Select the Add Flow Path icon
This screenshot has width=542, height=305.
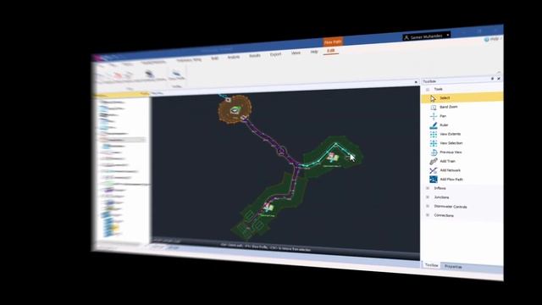click(433, 179)
